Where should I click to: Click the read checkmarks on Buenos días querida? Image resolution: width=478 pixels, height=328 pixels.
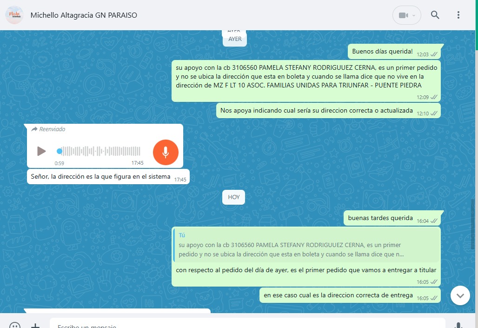pyautogui.click(x=434, y=54)
